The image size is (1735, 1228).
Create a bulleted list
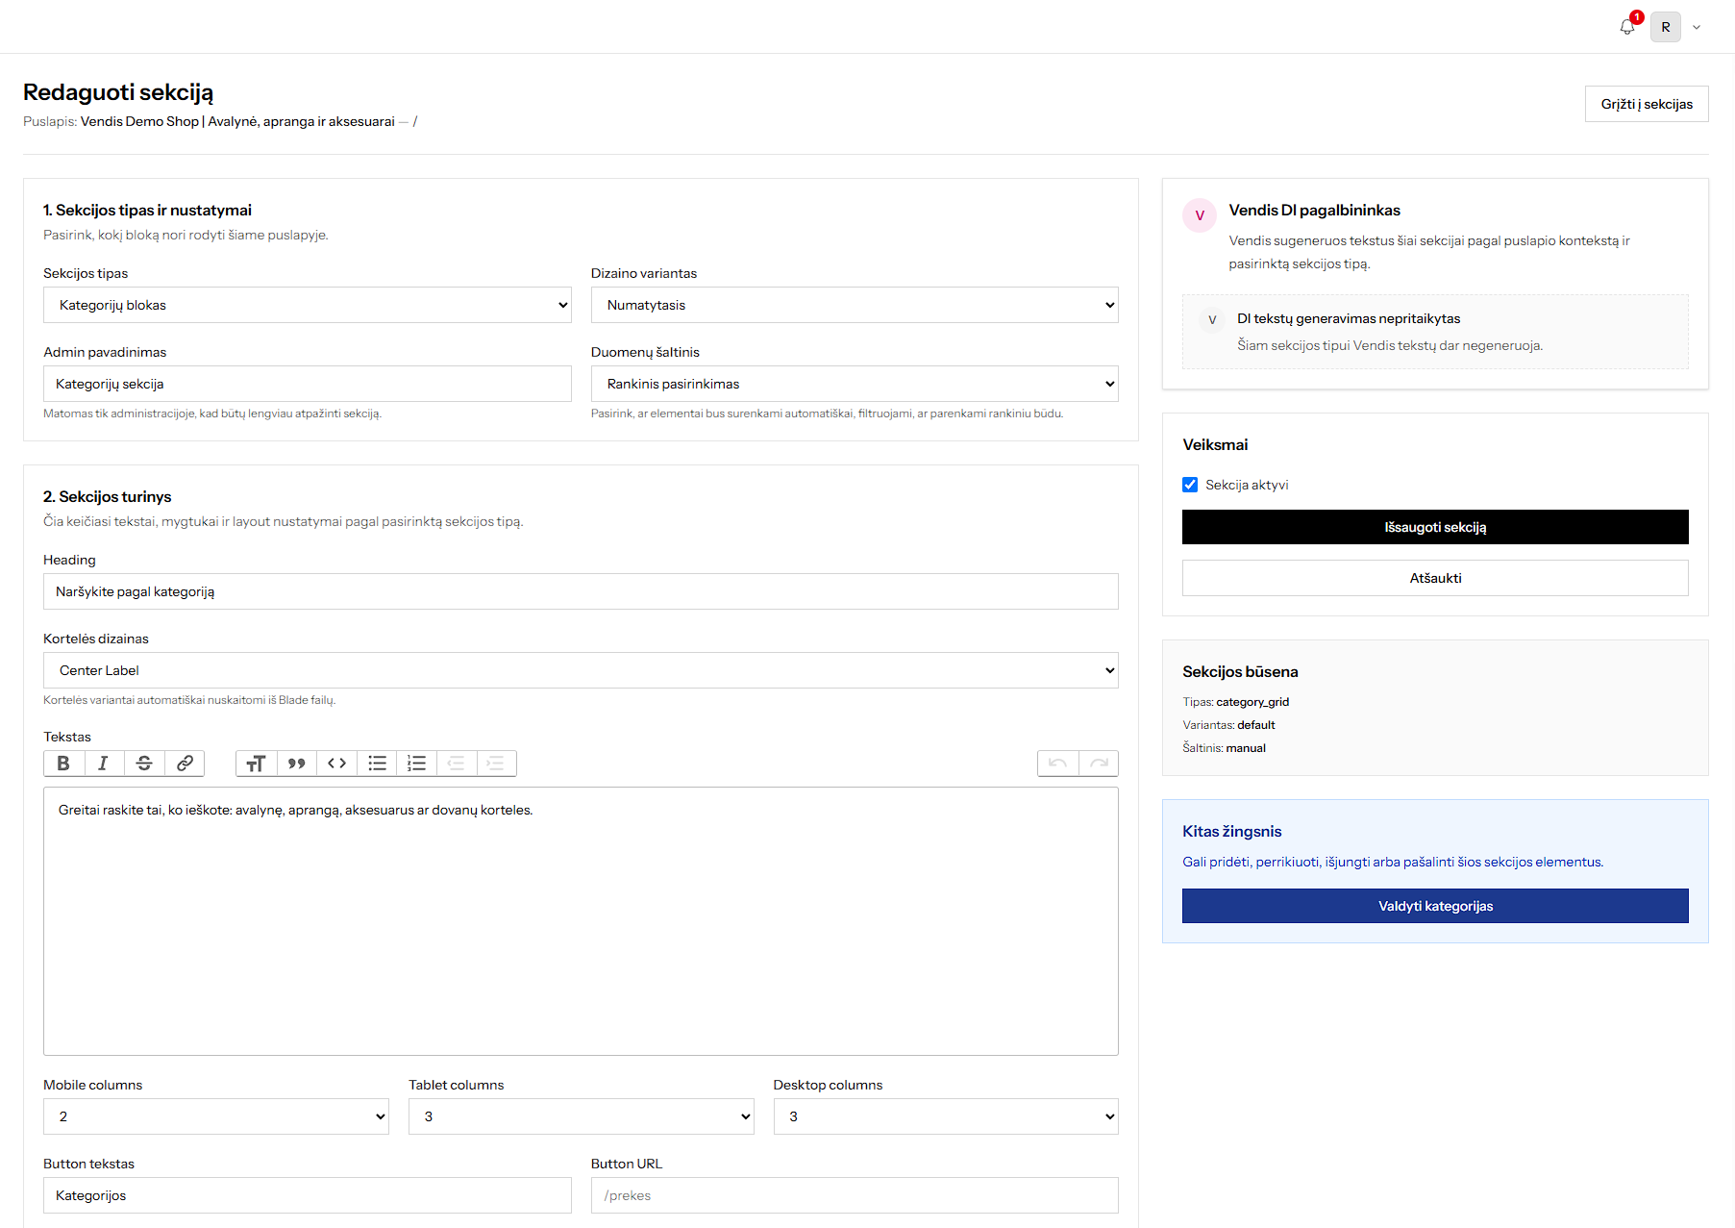377,764
